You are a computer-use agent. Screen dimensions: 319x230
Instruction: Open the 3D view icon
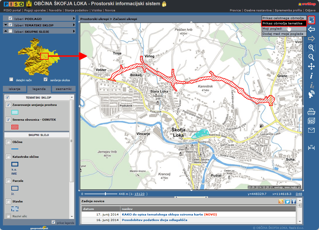311,121
